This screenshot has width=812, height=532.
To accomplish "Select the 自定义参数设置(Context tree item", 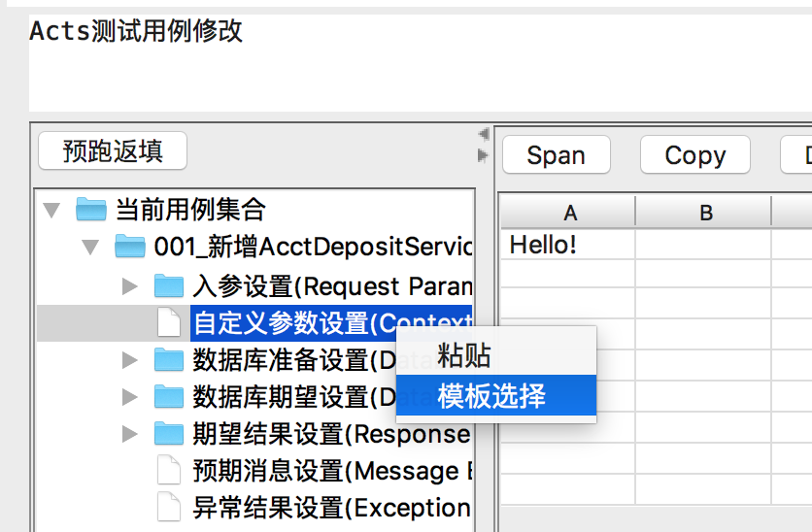I will (x=331, y=323).
